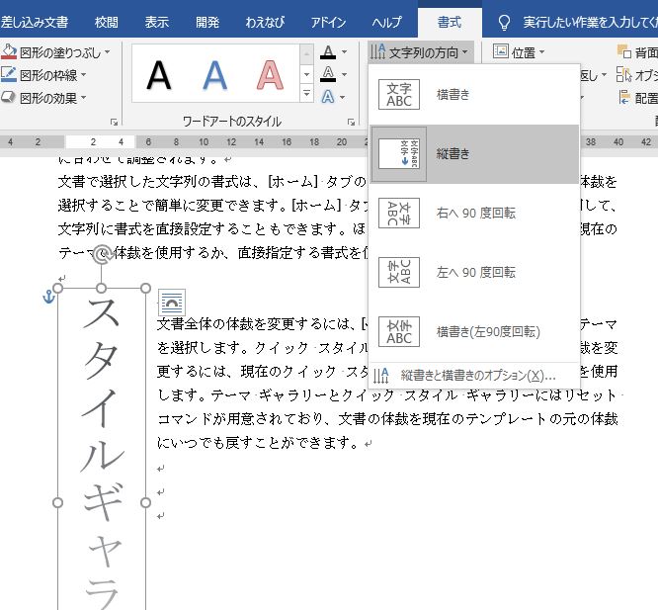
Task: Open the ヘルプ tab
Action: 386,22
